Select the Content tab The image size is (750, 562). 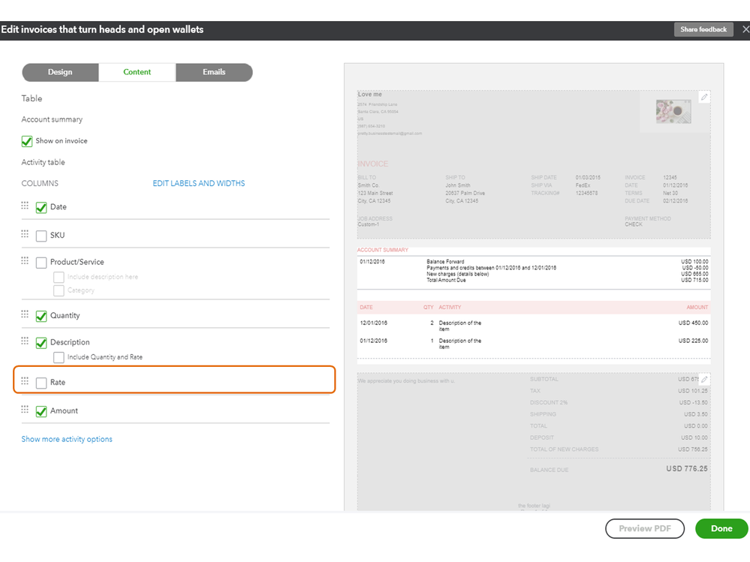click(137, 72)
